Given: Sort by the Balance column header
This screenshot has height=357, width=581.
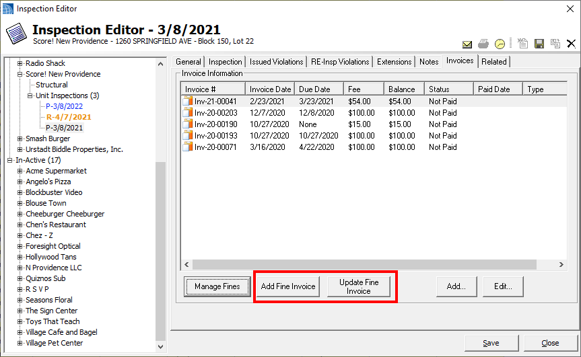Looking at the screenshot, I should 405,89.
